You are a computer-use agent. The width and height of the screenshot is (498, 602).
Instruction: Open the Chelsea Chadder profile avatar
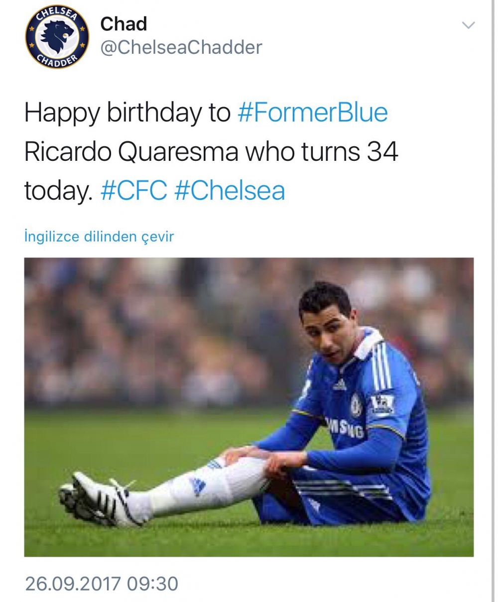57,38
